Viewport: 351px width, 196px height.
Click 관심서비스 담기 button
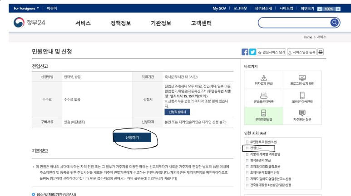point(271,52)
